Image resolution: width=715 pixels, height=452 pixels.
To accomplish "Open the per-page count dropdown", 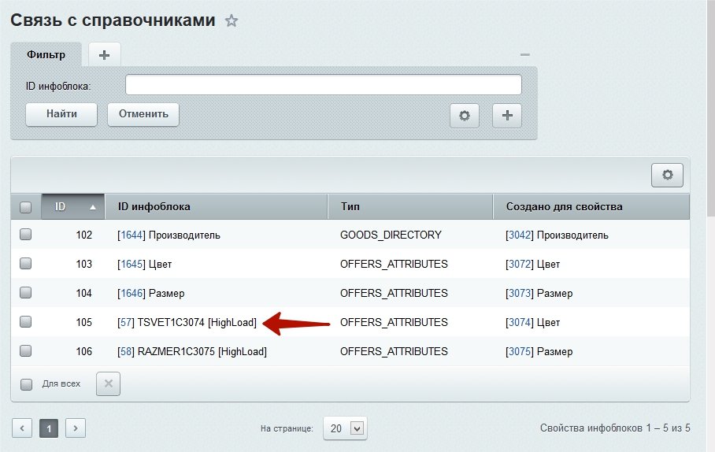I will pyautogui.click(x=345, y=428).
